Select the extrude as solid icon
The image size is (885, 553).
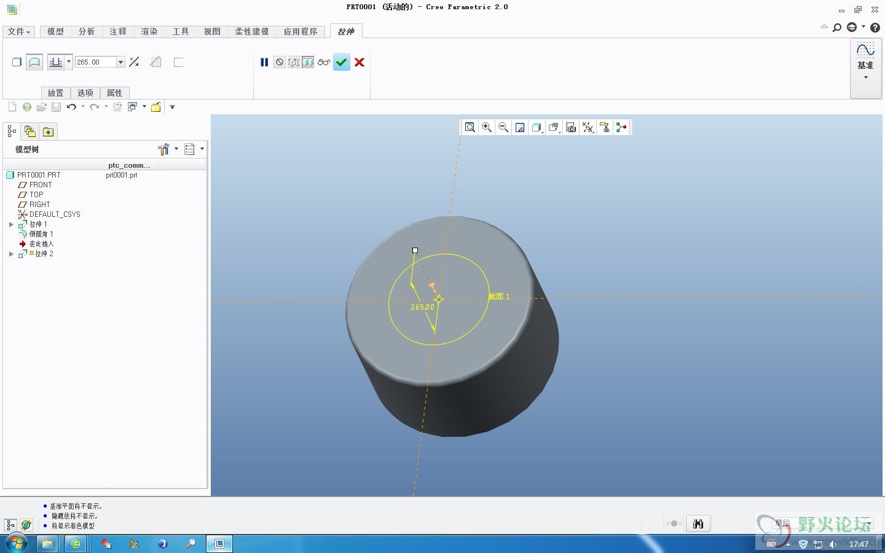tap(17, 62)
